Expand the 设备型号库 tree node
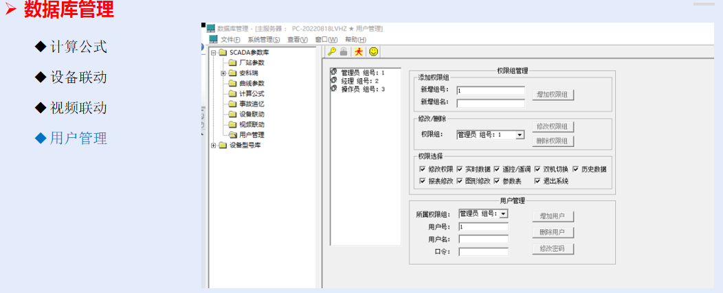Image resolution: width=723 pixels, height=293 pixels. click(214, 145)
